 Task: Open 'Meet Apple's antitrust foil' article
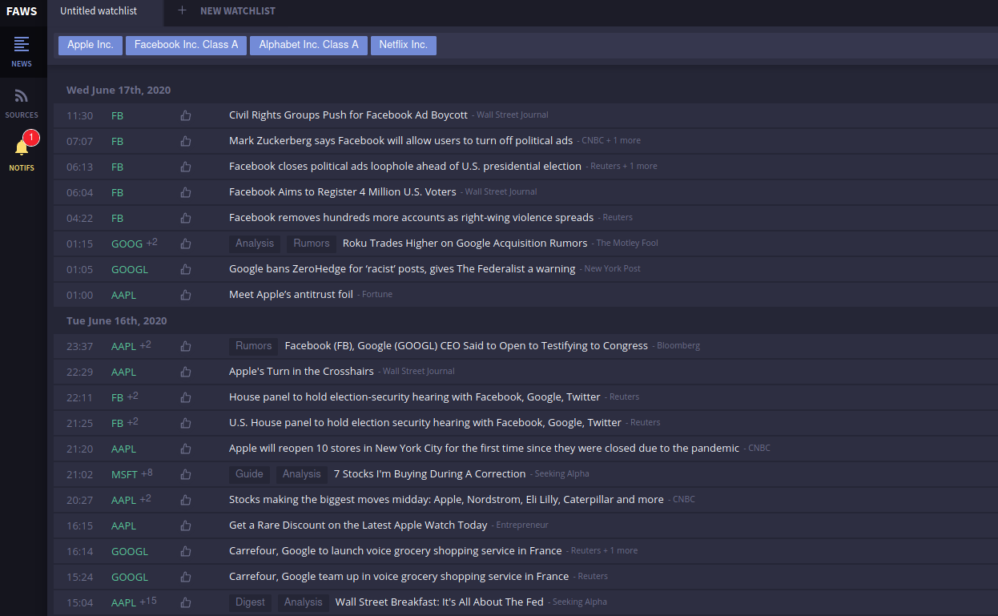point(291,295)
